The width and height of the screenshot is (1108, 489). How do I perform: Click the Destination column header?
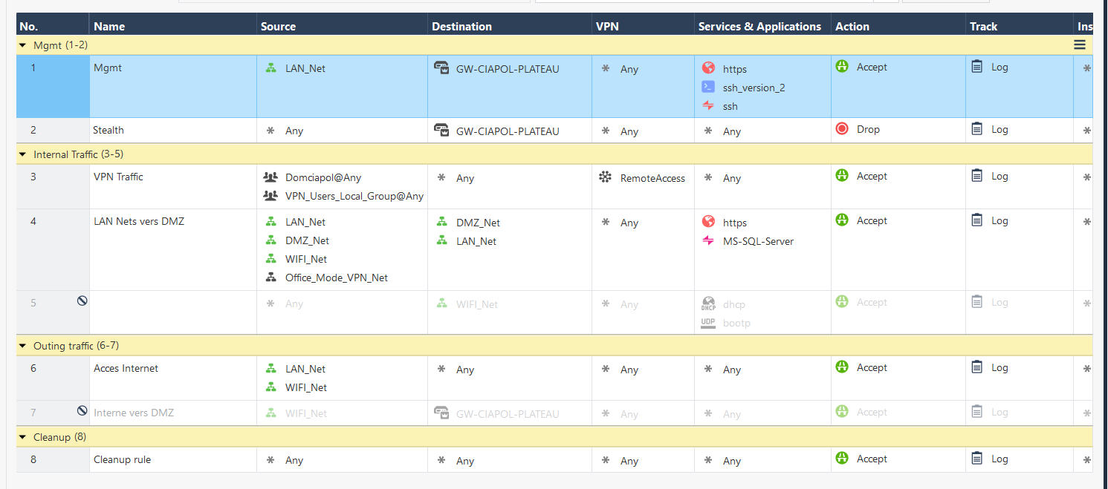(x=461, y=25)
